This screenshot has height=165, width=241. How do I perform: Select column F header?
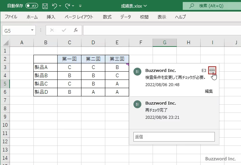(x=141, y=43)
